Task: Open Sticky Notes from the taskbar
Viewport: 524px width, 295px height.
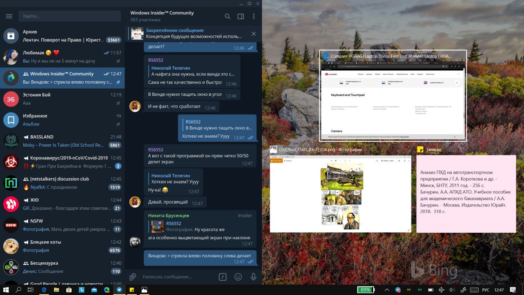Action: (x=132, y=290)
